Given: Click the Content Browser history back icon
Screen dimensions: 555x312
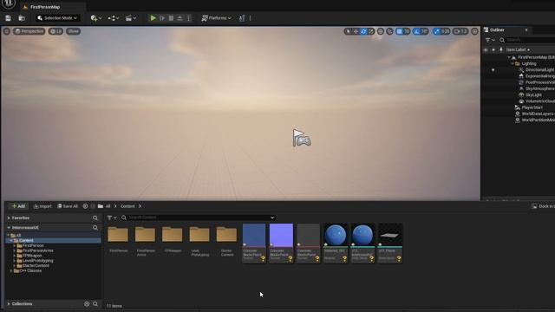Looking at the screenshot, I should [x=85, y=206].
